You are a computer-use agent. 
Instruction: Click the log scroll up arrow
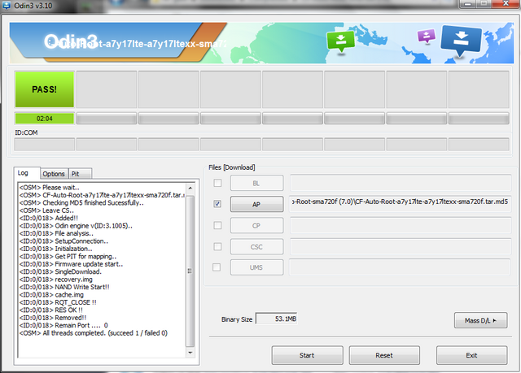point(190,188)
